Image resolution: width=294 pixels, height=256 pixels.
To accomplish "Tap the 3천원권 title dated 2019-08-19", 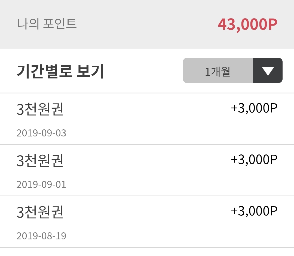I will pyautogui.click(x=40, y=212).
